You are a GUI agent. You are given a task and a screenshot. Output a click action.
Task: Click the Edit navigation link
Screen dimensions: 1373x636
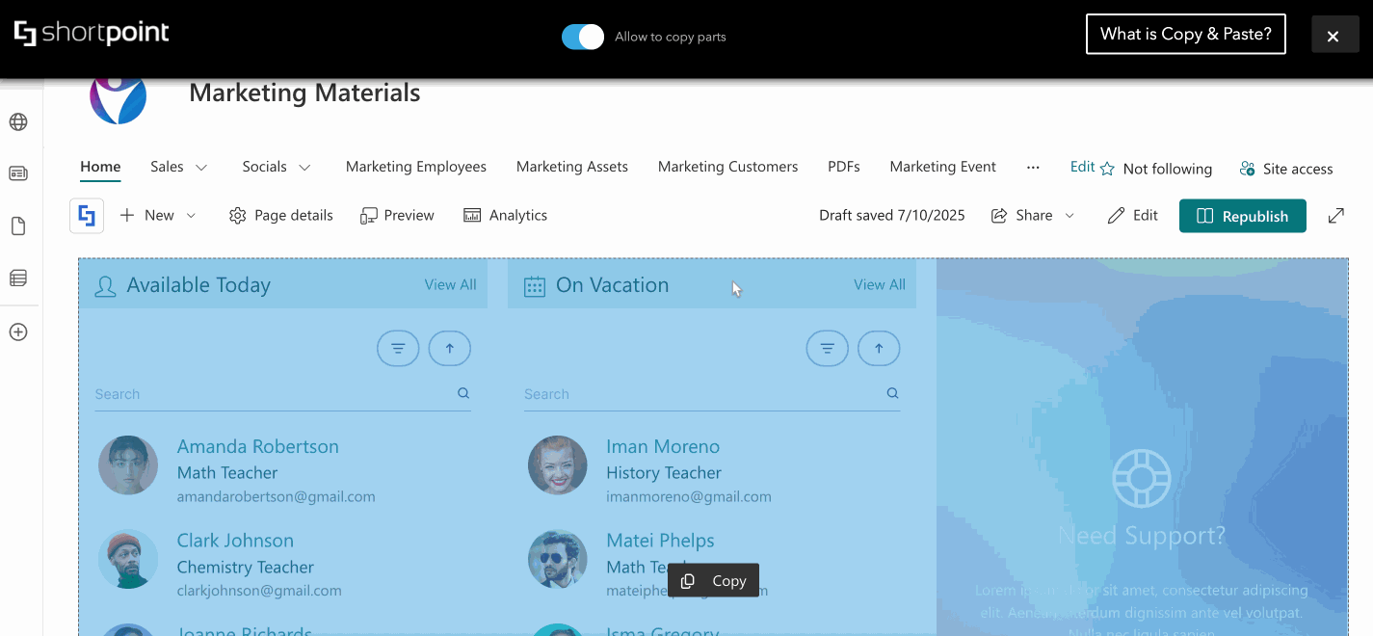click(1082, 167)
